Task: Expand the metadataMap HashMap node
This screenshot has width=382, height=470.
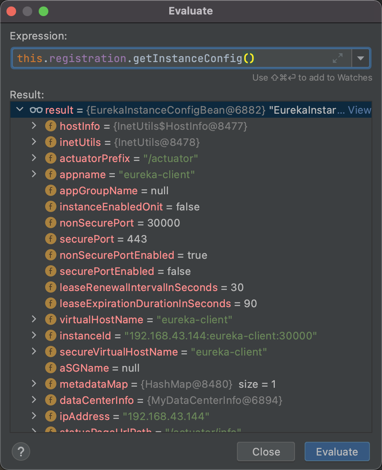Action: [34, 384]
